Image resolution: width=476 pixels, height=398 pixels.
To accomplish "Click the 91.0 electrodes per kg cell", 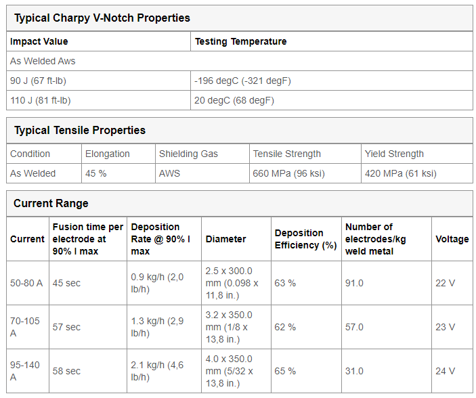I will pyautogui.click(x=387, y=283).
